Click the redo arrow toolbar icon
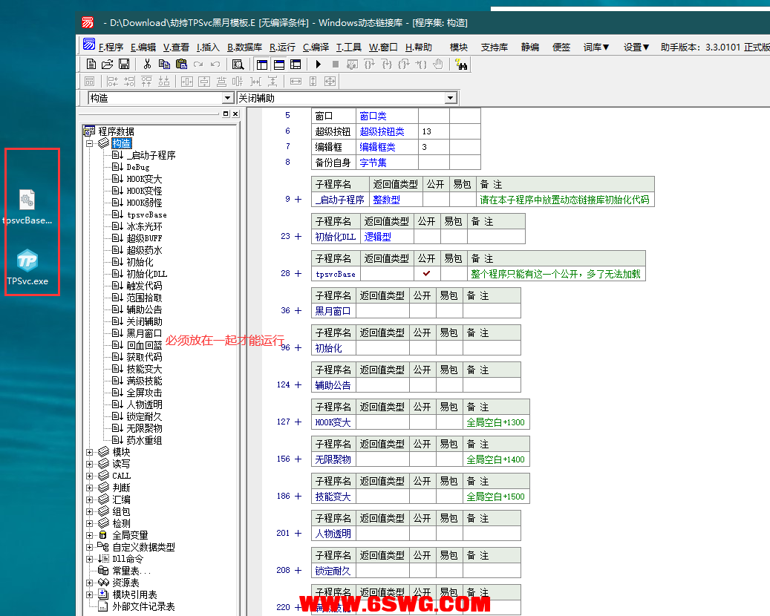 198,65
